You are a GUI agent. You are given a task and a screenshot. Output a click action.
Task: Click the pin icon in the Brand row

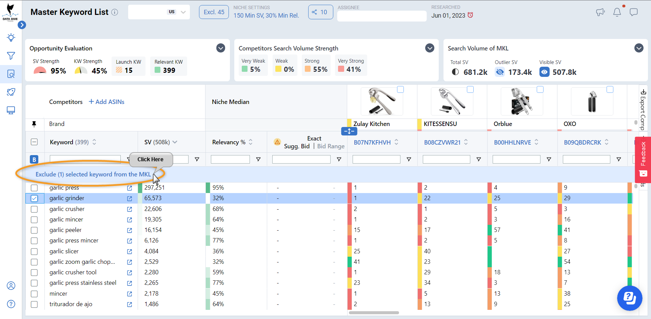(34, 124)
